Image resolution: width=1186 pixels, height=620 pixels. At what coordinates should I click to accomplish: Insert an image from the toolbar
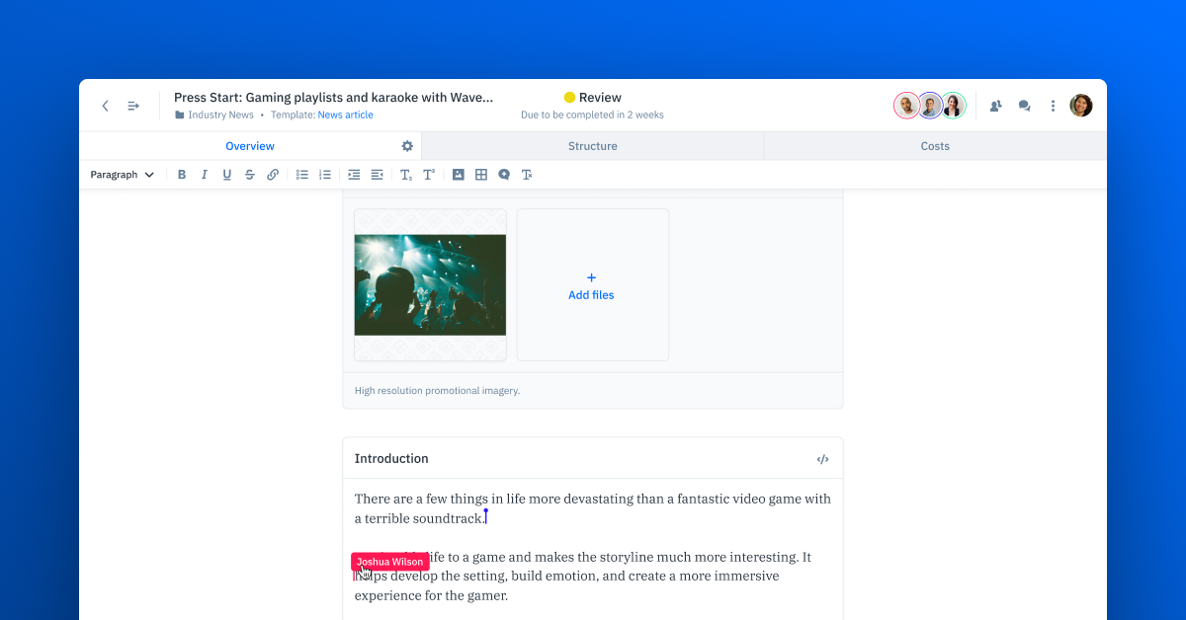[x=458, y=174]
